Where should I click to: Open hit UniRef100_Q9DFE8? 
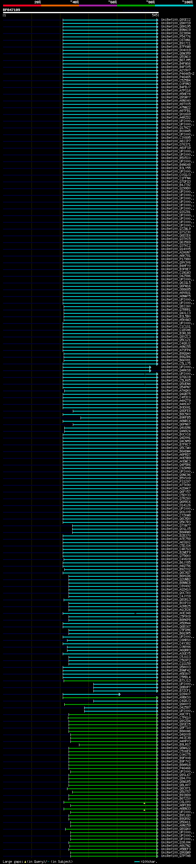[176, 411]
